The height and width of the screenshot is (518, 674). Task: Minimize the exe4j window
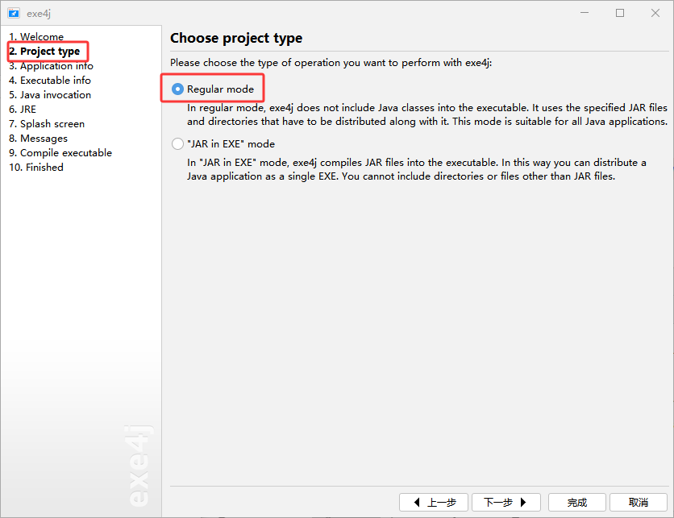pos(585,13)
